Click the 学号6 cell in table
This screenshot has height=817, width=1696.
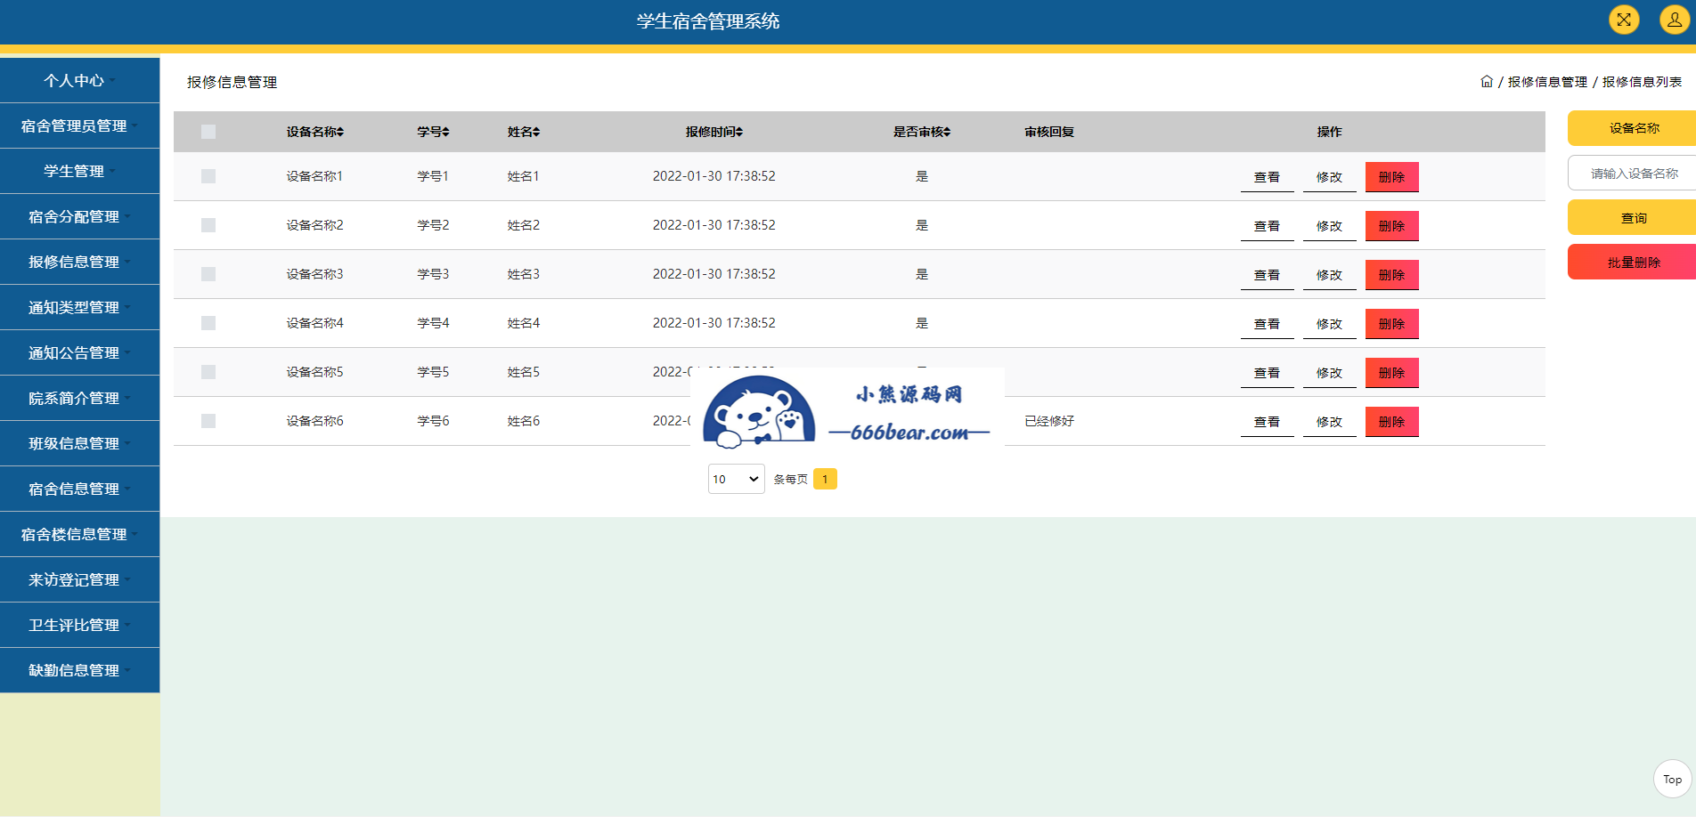pos(433,421)
